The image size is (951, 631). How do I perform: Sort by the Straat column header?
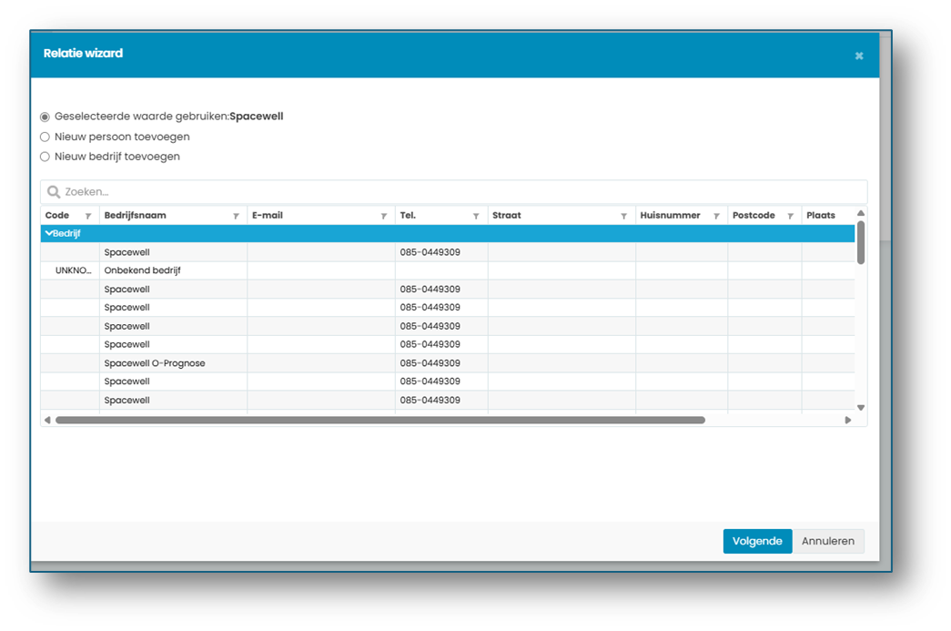(507, 216)
